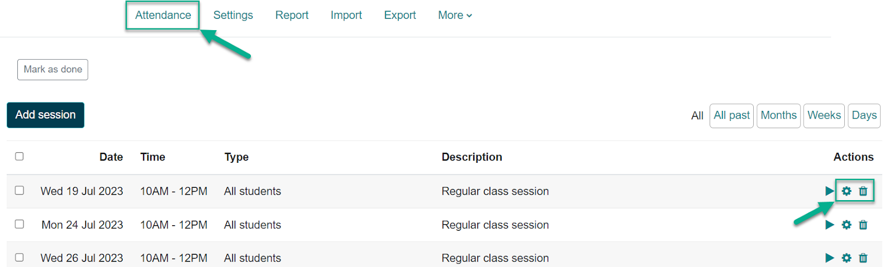Check the Wed 26 Jul 2023 row checkbox

point(20,257)
